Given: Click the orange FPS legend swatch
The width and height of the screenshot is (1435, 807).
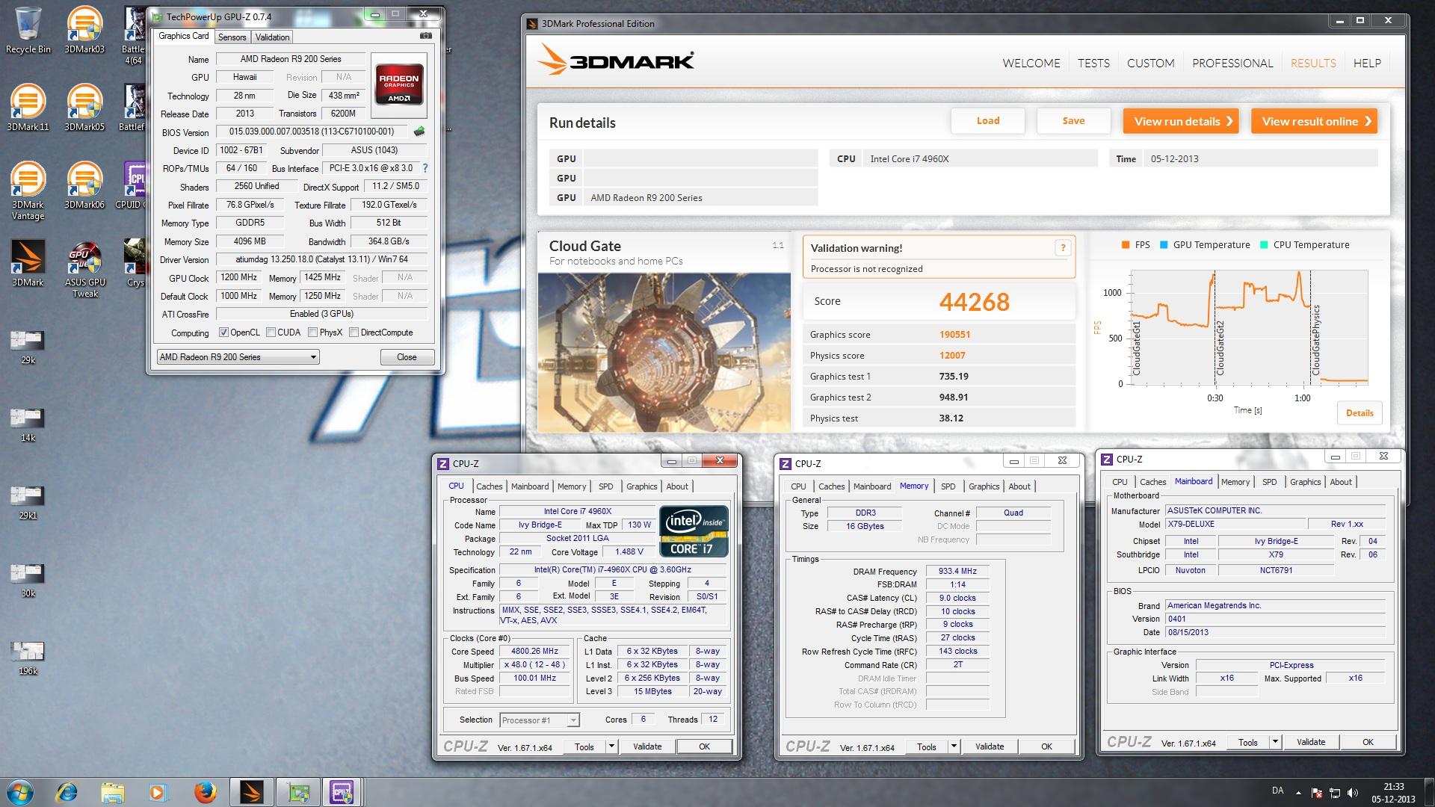Looking at the screenshot, I should 1126,245.
